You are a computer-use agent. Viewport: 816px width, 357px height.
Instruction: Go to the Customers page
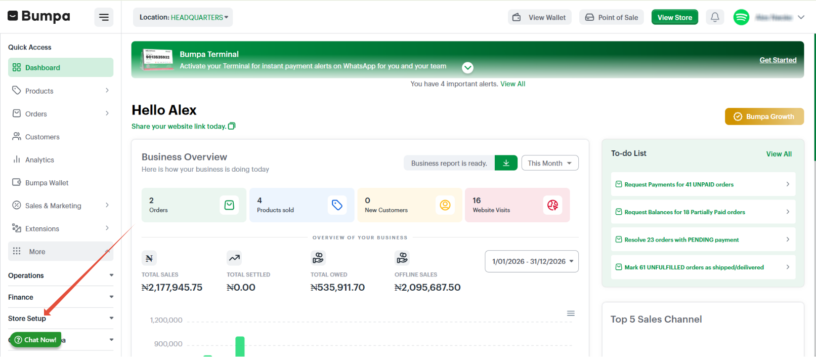click(x=61, y=137)
